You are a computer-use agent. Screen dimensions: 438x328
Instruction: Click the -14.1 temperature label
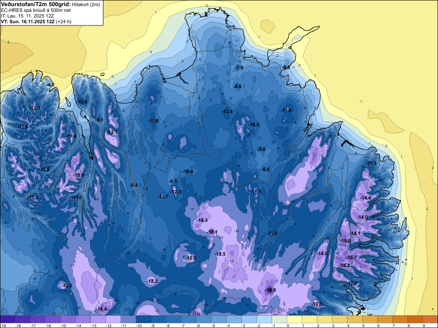(x=355, y=233)
